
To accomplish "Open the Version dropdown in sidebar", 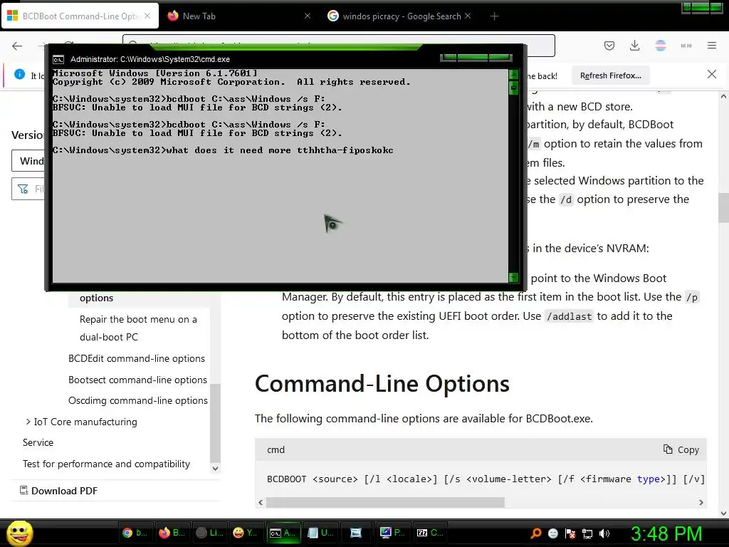I will pyautogui.click(x=28, y=161).
